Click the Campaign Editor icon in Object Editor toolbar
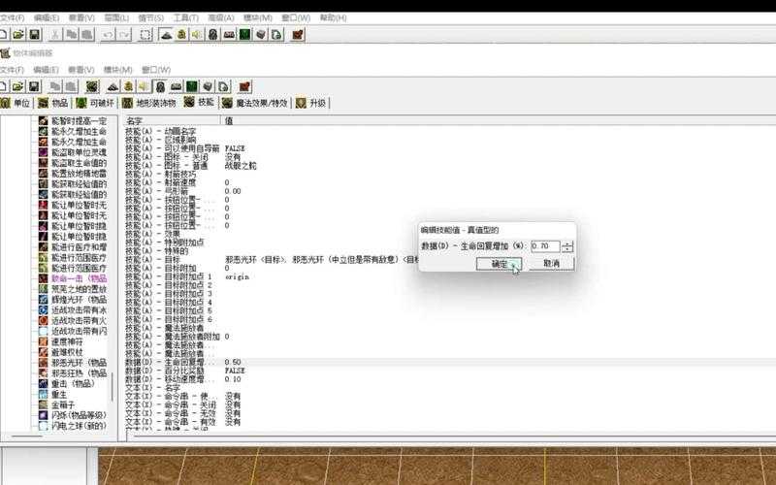The width and height of the screenshot is (776, 485). [177, 86]
